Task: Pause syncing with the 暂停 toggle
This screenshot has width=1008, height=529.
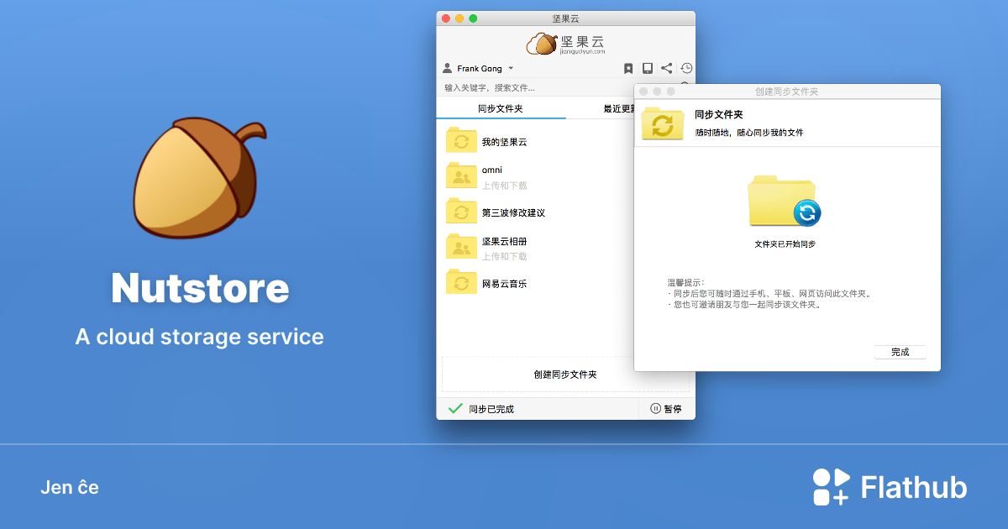Action: point(668,408)
